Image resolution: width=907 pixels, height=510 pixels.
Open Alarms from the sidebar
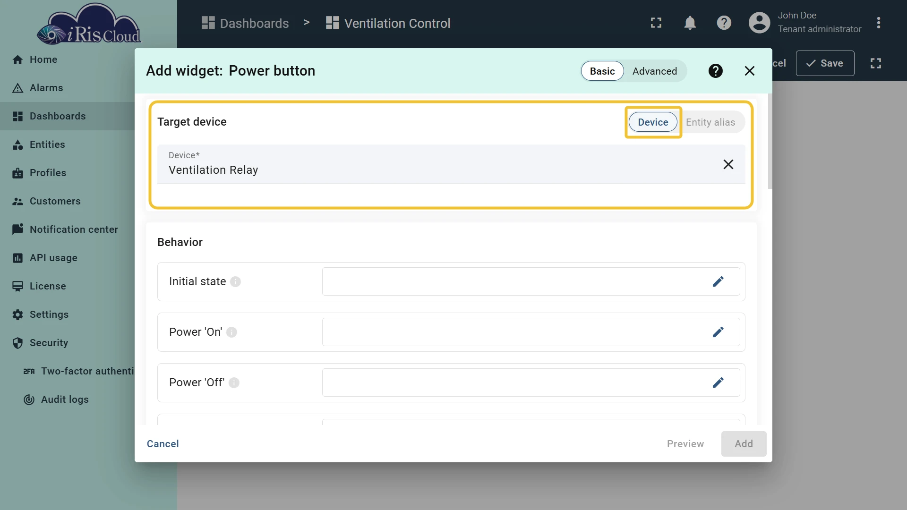coord(66,88)
